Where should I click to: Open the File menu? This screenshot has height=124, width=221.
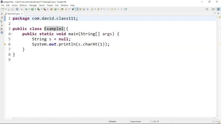[2, 6]
